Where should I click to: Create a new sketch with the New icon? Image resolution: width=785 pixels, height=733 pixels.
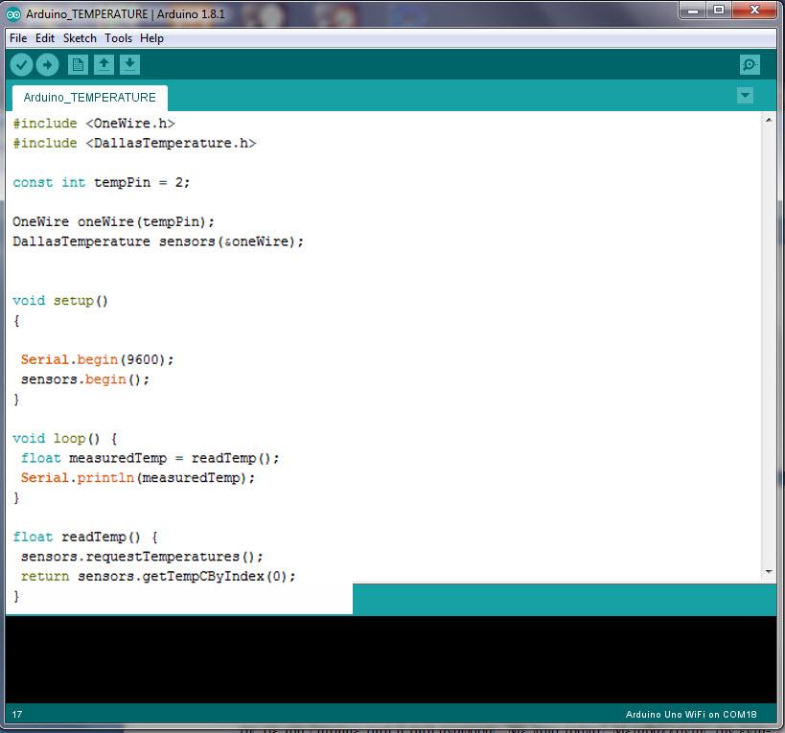(78, 65)
